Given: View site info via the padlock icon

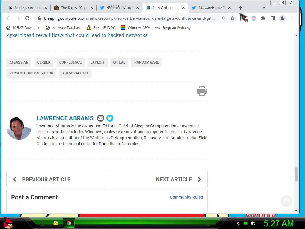Looking at the screenshot, I should 39,18.
